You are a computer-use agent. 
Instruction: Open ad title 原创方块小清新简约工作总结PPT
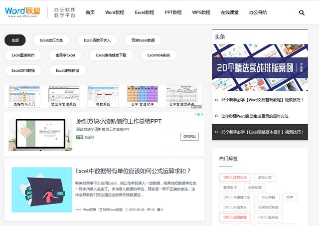119,121
